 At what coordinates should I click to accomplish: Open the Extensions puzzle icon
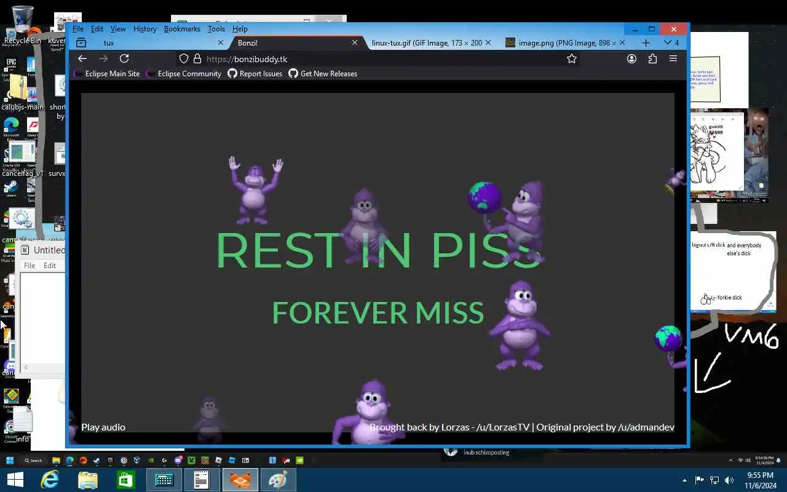652,59
